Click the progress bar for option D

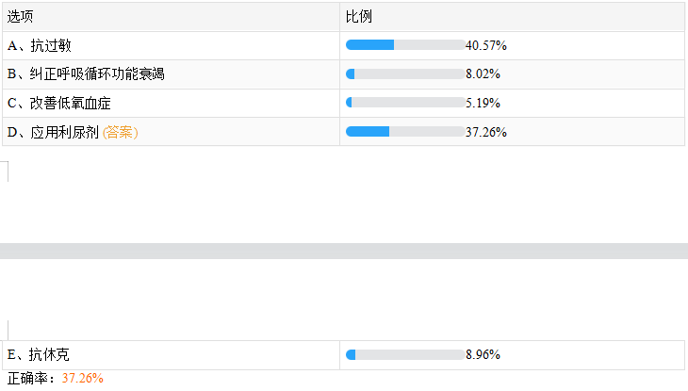[405, 132]
